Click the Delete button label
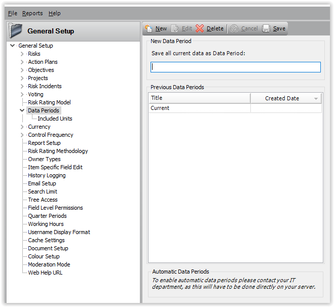334x307 pixels. pyautogui.click(x=215, y=28)
